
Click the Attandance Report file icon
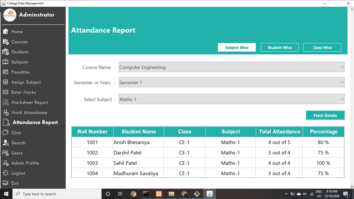pos(6,122)
